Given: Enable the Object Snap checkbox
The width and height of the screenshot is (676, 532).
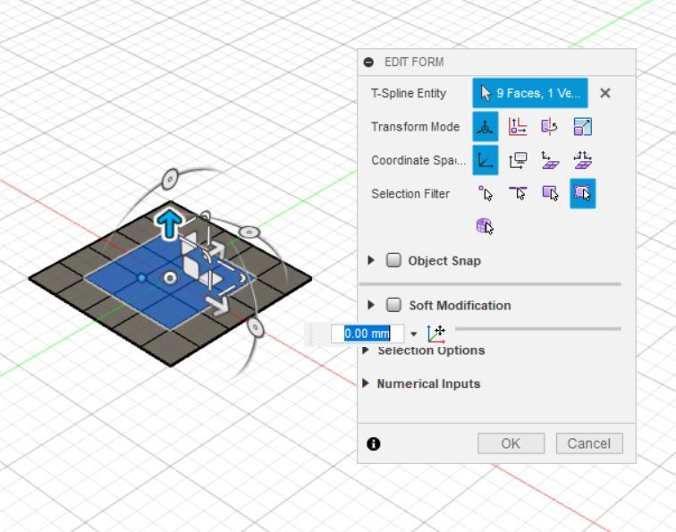Looking at the screenshot, I should point(393,260).
